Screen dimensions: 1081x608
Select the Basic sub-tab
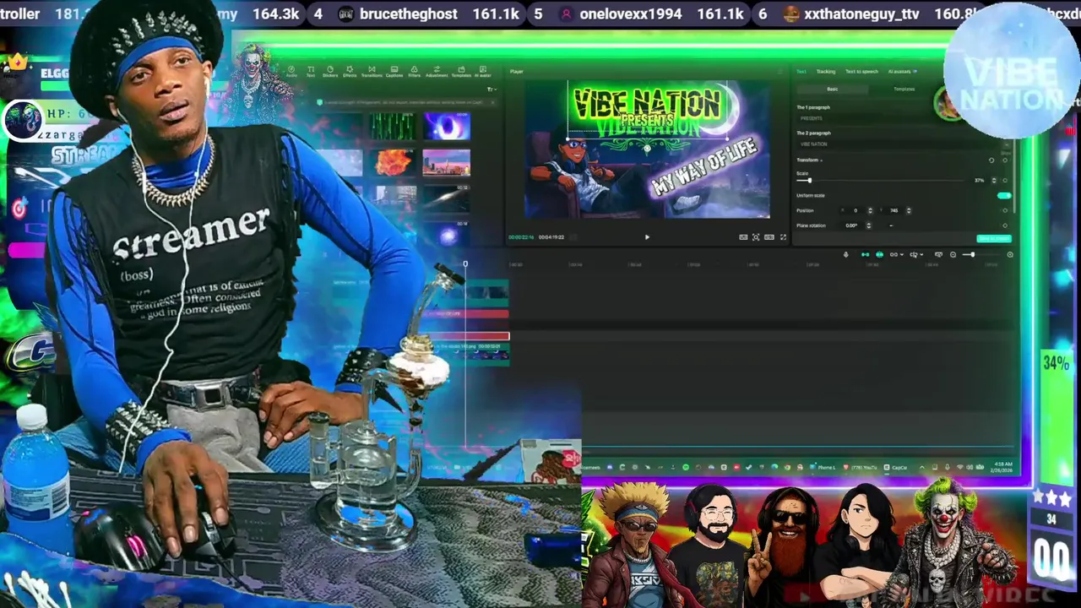pyautogui.click(x=833, y=89)
